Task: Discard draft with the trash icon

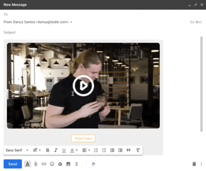Action: [x=194, y=164]
